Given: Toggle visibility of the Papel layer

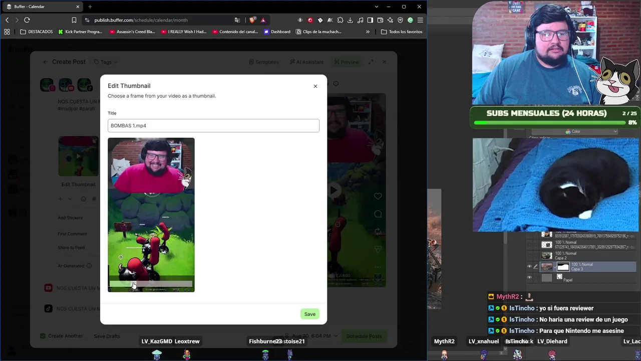Looking at the screenshot, I should [x=529, y=277].
